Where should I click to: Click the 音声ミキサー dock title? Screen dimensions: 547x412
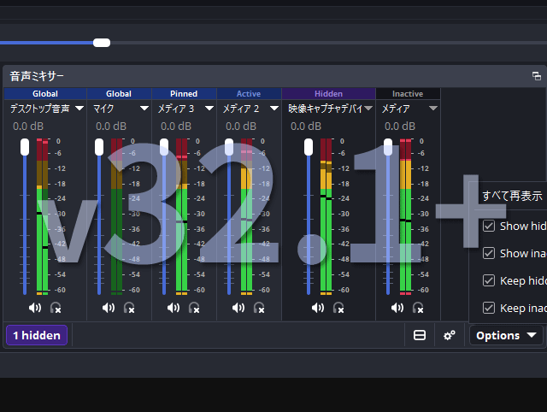pos(37,76)
